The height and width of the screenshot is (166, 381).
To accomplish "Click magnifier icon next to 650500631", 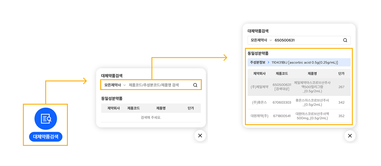I will click(x=345, y=40).
